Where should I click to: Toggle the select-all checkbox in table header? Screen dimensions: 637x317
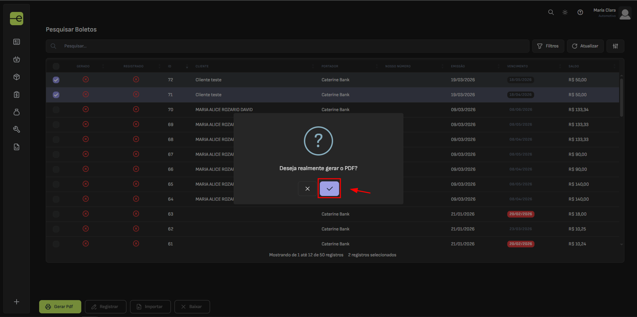click(56, 66)
